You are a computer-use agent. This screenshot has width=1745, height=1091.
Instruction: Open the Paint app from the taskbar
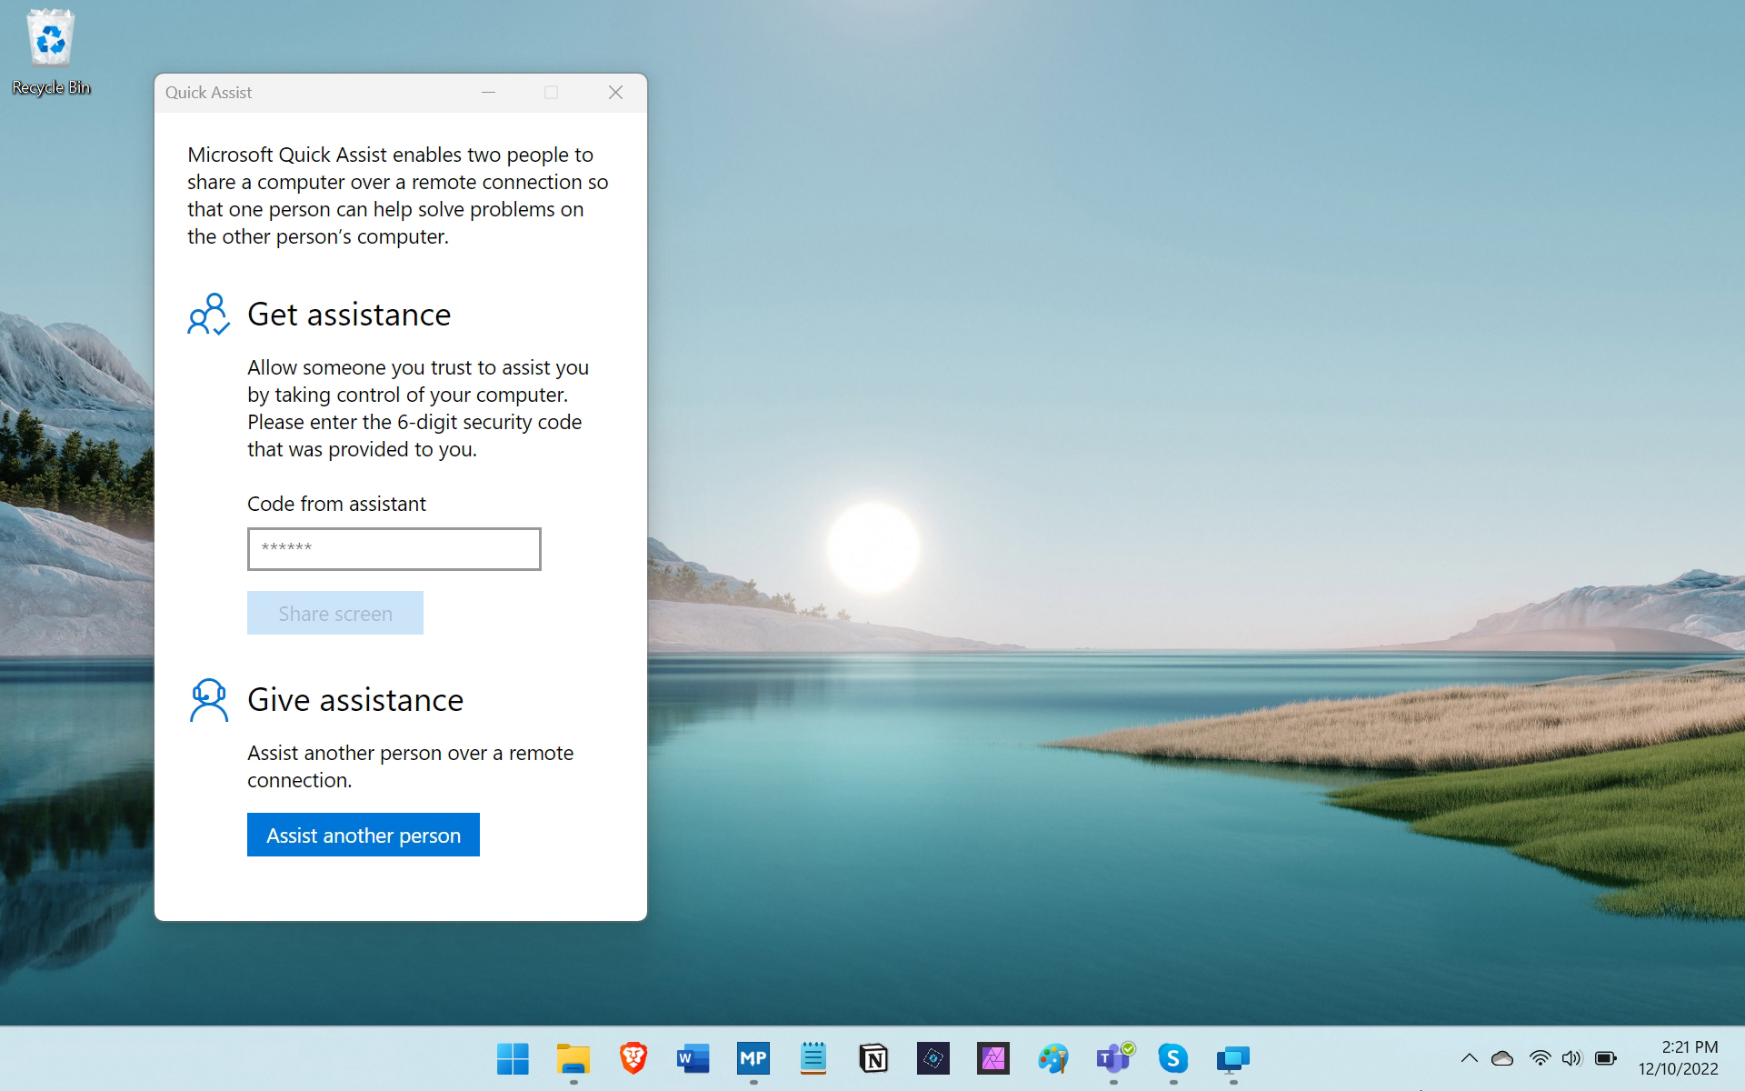pyautogui.click(x=1052, y=1058)
